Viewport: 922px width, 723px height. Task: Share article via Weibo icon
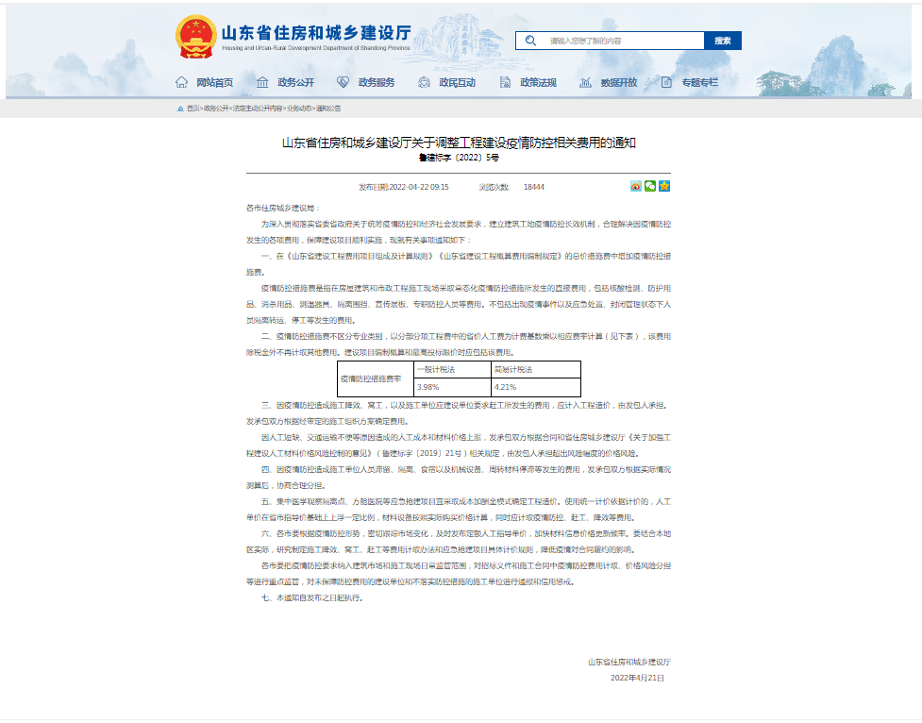pyautogui.click(x=636, y=186)
